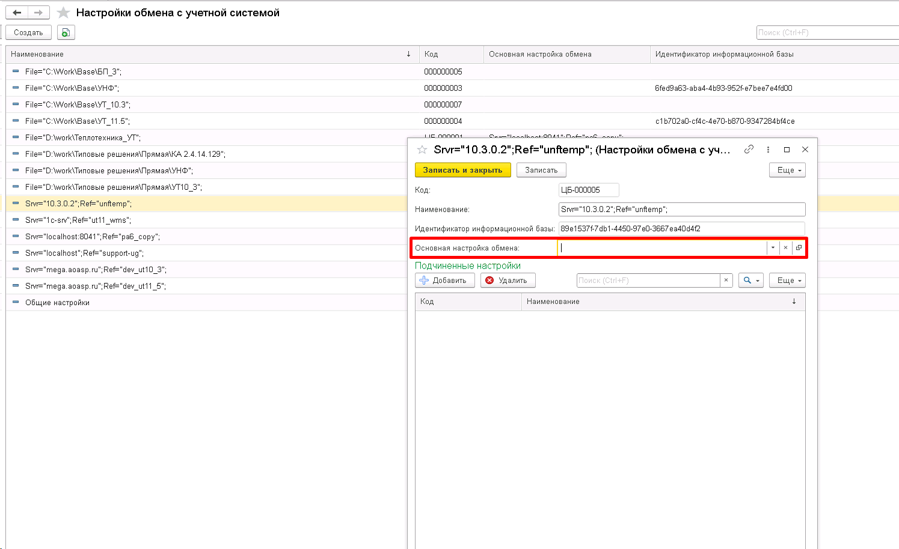This screenshot has height=549, width=899.
Task: Click code cell 000000005
Action: (x=443, y=71)
